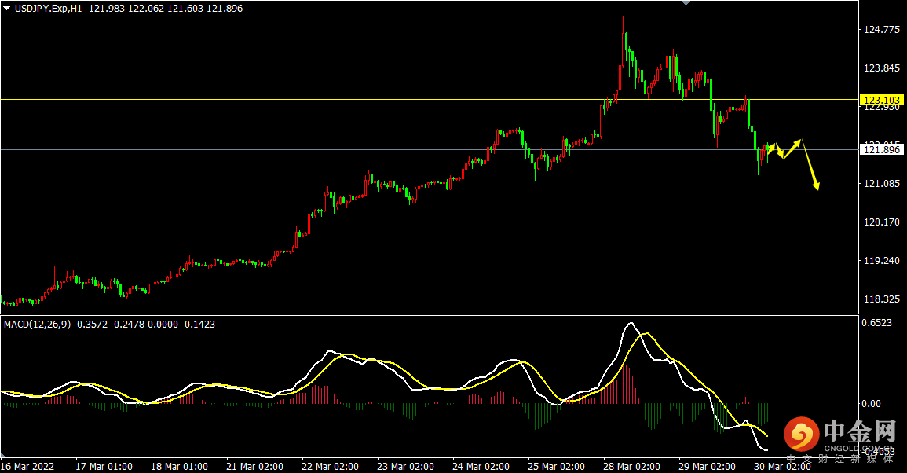Open the 中金网 logo watermark

(841, 436)
